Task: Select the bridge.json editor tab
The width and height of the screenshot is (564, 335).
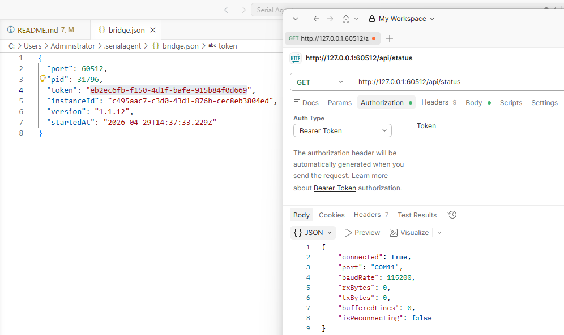Action: [x=126, y=30]
